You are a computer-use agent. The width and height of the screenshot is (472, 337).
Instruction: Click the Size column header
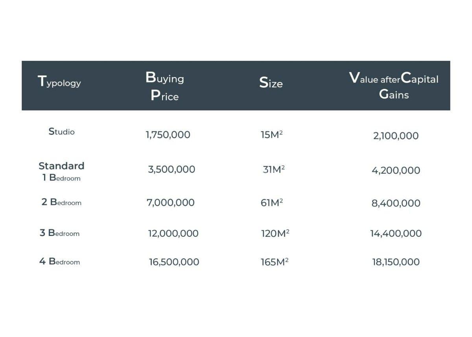[x=271, y=83]
